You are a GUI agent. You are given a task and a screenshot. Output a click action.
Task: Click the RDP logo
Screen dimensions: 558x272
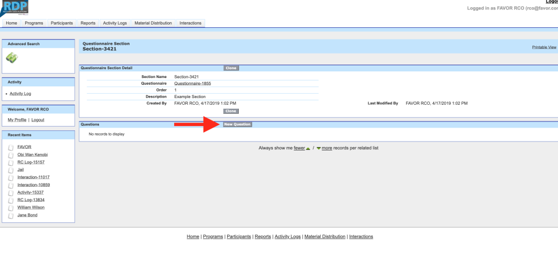(15, 8)
